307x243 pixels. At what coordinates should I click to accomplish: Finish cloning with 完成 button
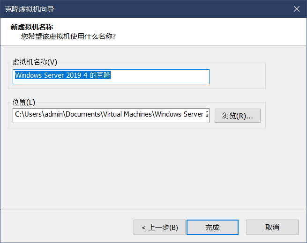(212, 228)
